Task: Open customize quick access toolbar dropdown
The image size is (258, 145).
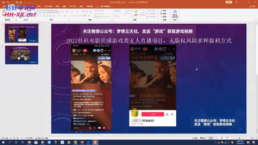Action: pyautogui.click(x=30, y=2)
